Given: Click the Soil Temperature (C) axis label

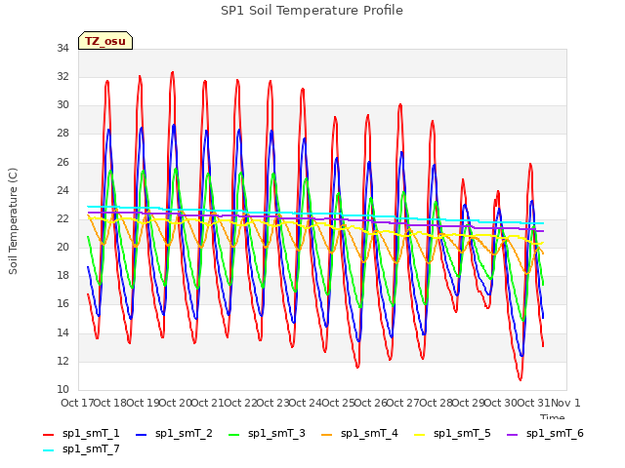Looking at the screenshot, I should pos(13,221).
